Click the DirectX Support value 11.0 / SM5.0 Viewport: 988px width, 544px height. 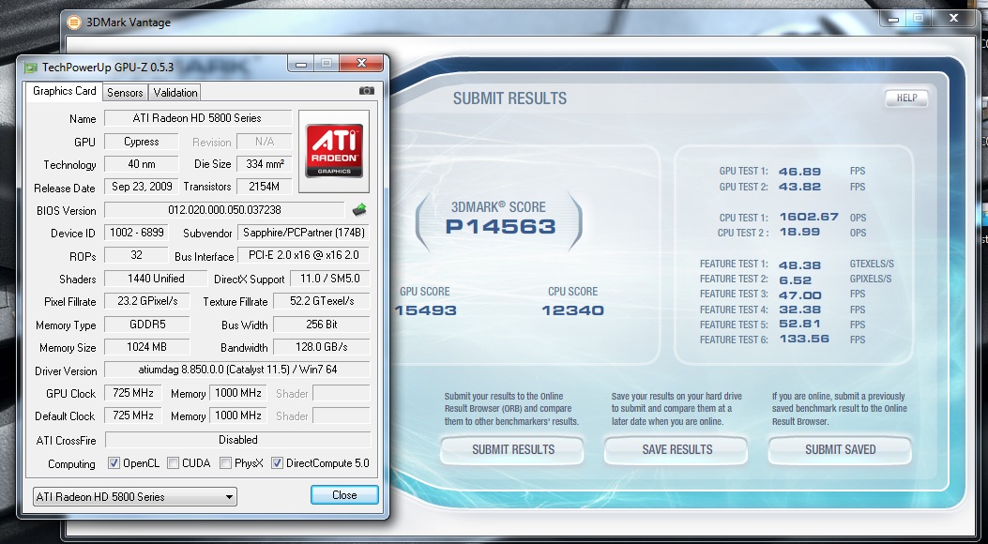coord(329,279)
